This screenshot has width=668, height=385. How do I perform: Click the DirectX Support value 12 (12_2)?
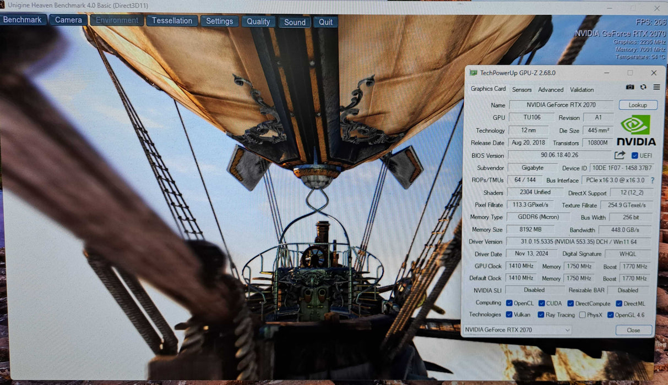pos(632,193)
